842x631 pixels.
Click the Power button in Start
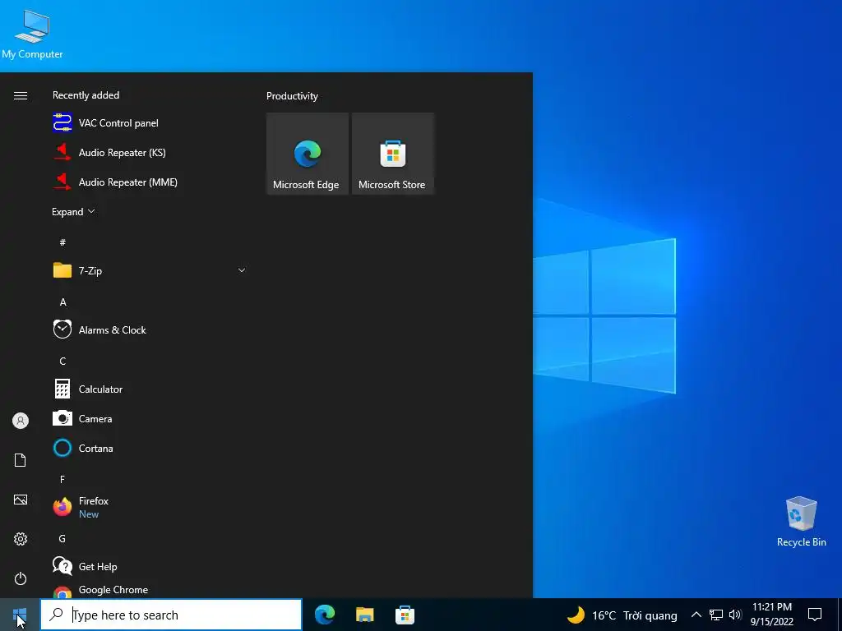(21, 578)
